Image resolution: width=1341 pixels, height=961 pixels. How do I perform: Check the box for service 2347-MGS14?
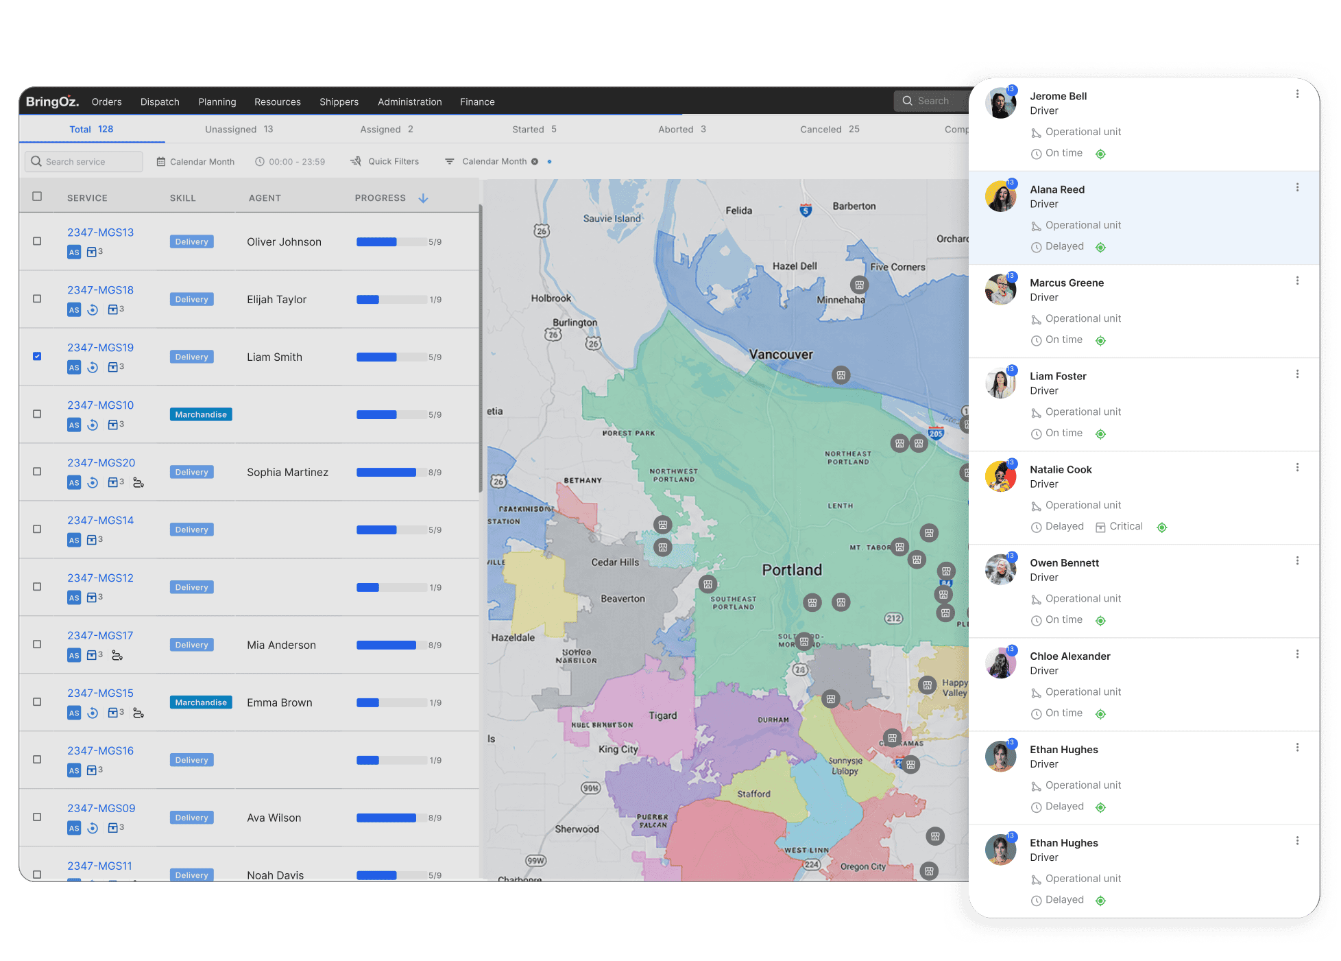[x=37, y=529]
